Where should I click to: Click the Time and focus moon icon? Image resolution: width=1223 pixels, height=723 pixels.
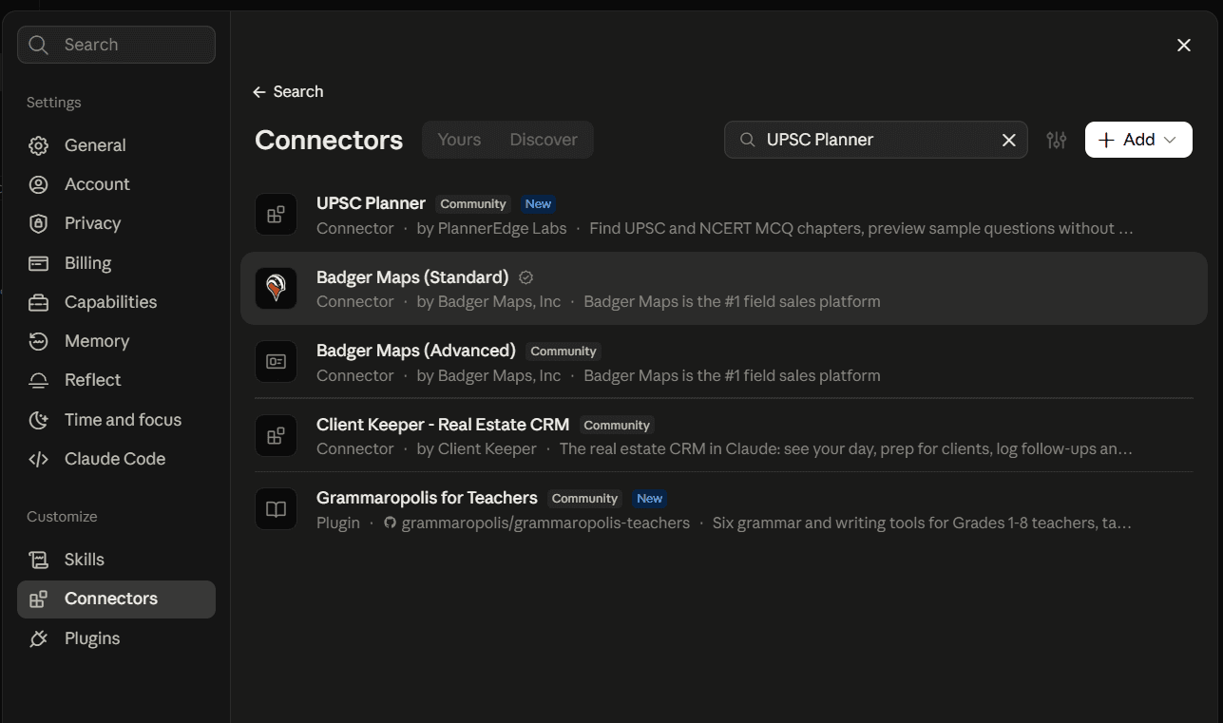click(38, 420)
